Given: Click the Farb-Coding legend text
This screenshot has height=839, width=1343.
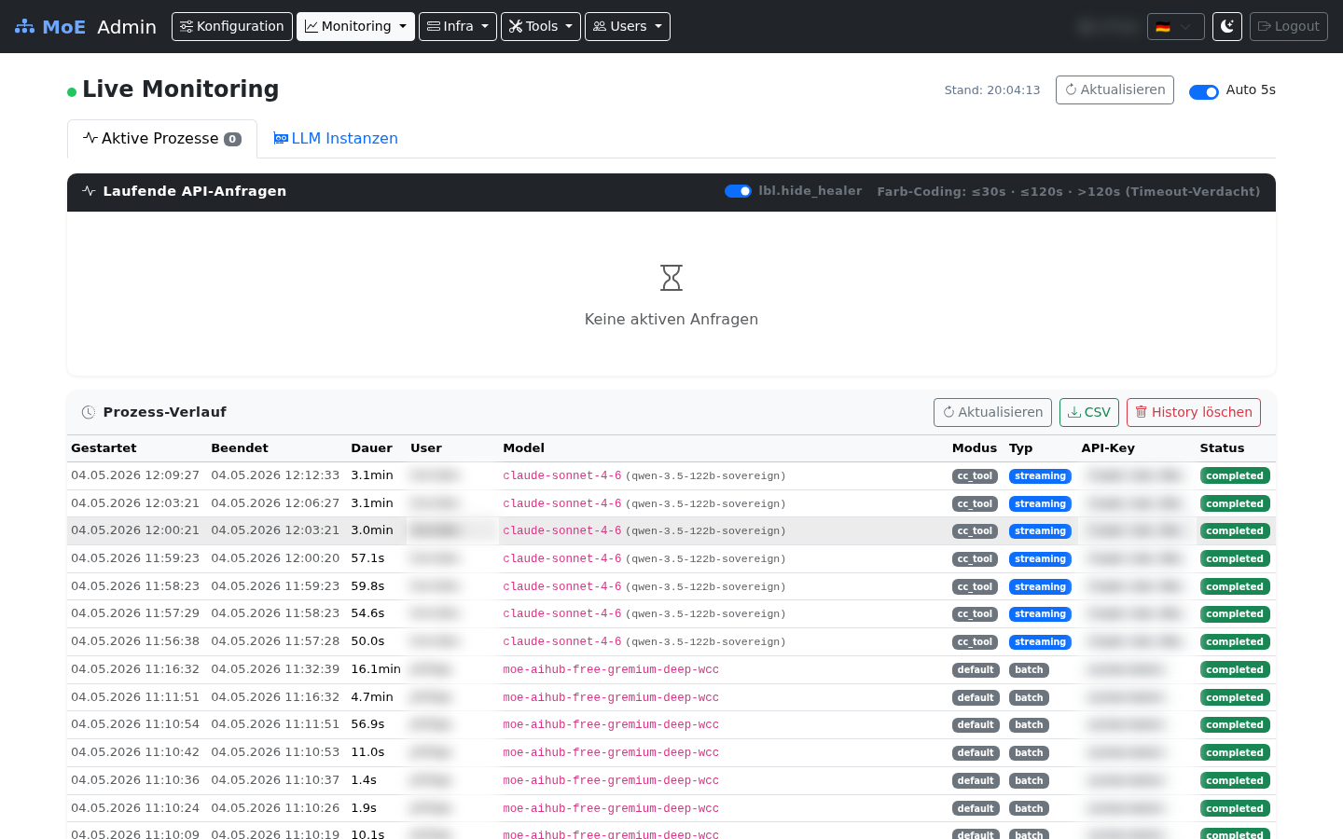Looking at the screenshot, I should point(1068,191).
